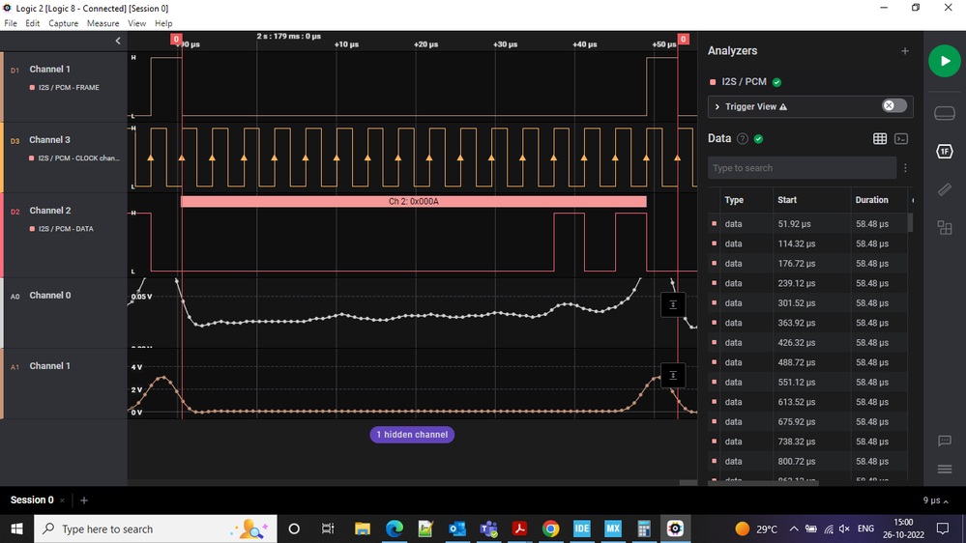Open the Measurements ruler icon in sidebar
The image size is (966, 543).
944,189
